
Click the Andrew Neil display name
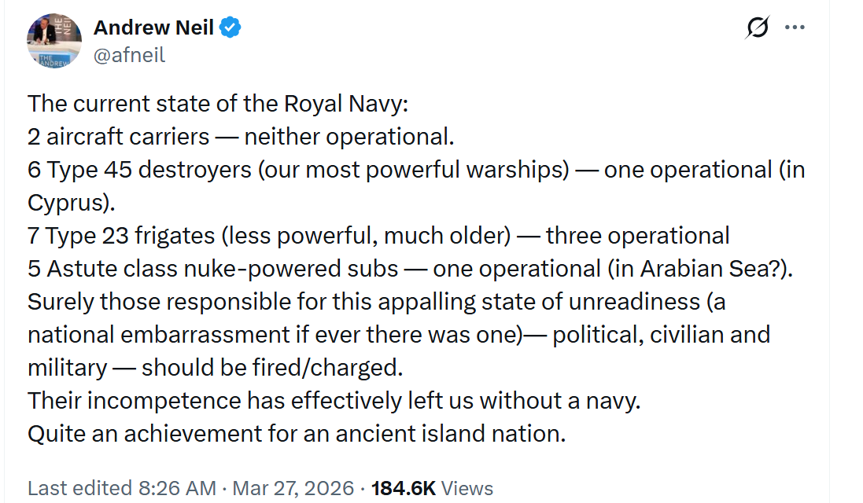pos(153,28)
